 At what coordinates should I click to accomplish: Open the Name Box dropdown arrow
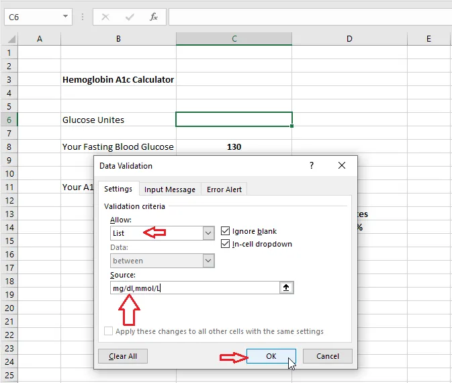coord(65,17)
